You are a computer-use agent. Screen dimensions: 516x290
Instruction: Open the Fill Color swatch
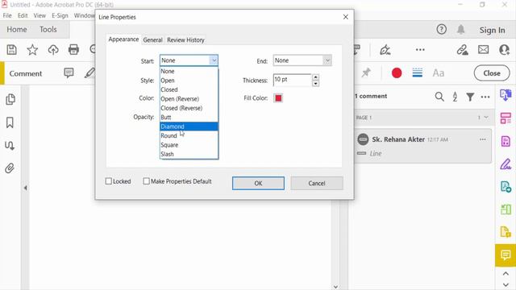[278, 98]
